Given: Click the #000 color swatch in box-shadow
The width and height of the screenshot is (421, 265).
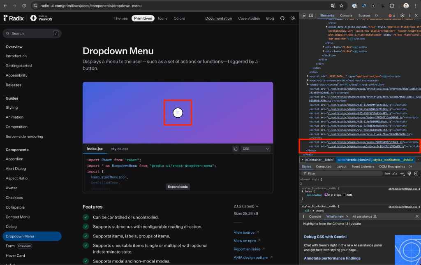Looking at the screenshot, I should pyautogui.click(x=344, y=194).
